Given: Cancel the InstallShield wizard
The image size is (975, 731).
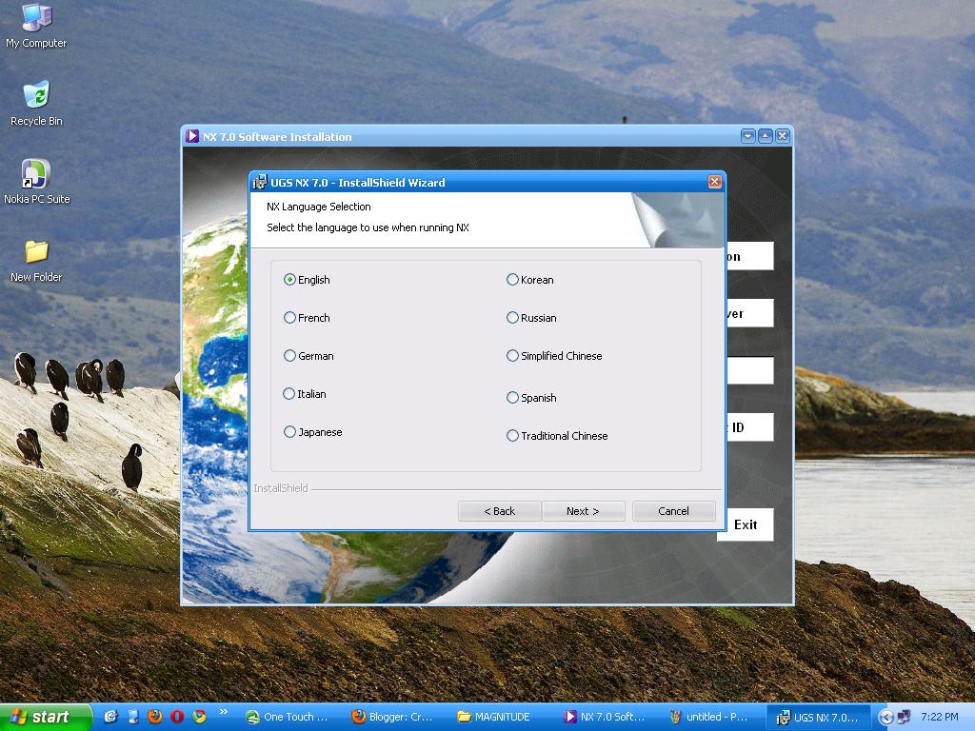Looking at the screenshot, I should coord(673,511).
